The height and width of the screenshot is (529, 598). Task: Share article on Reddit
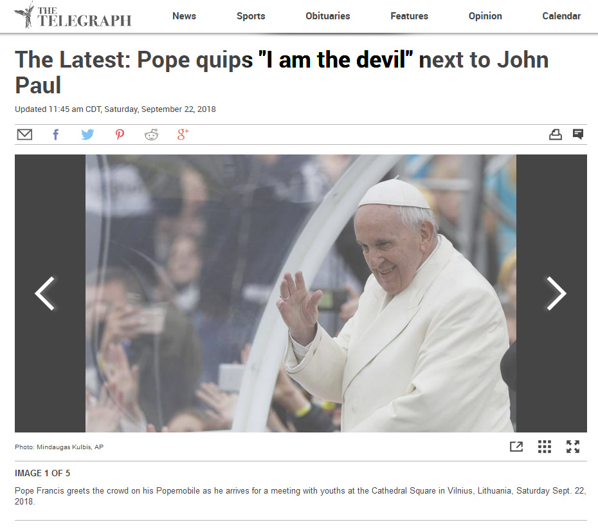pos(151,135)
